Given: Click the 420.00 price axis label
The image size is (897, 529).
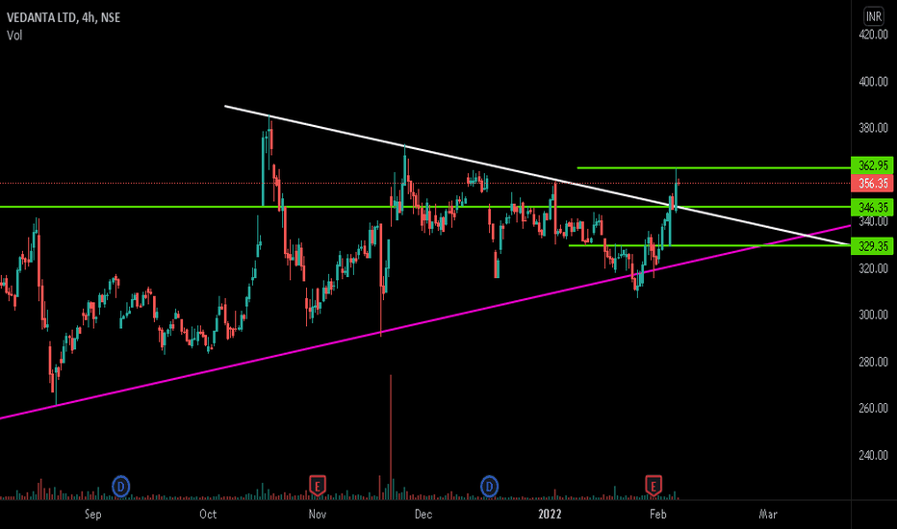Looking at the screenshot, I should (x=873, y=35).
